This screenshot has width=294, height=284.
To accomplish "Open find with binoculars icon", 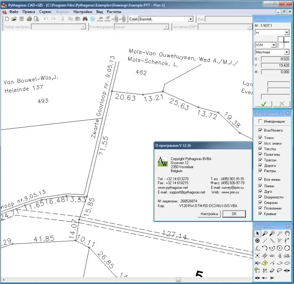I will [85, 19].
